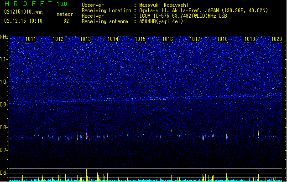Select the version number 1.00
This screenshot has height=182, width=287.
coord(62,4)
